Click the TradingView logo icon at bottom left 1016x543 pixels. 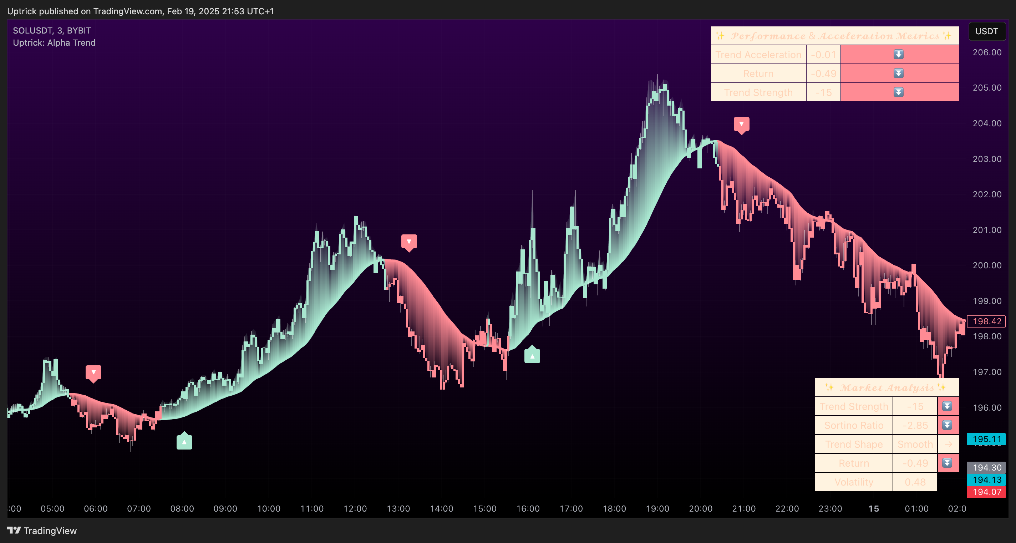pyautogui.click(x=14, y=531)
